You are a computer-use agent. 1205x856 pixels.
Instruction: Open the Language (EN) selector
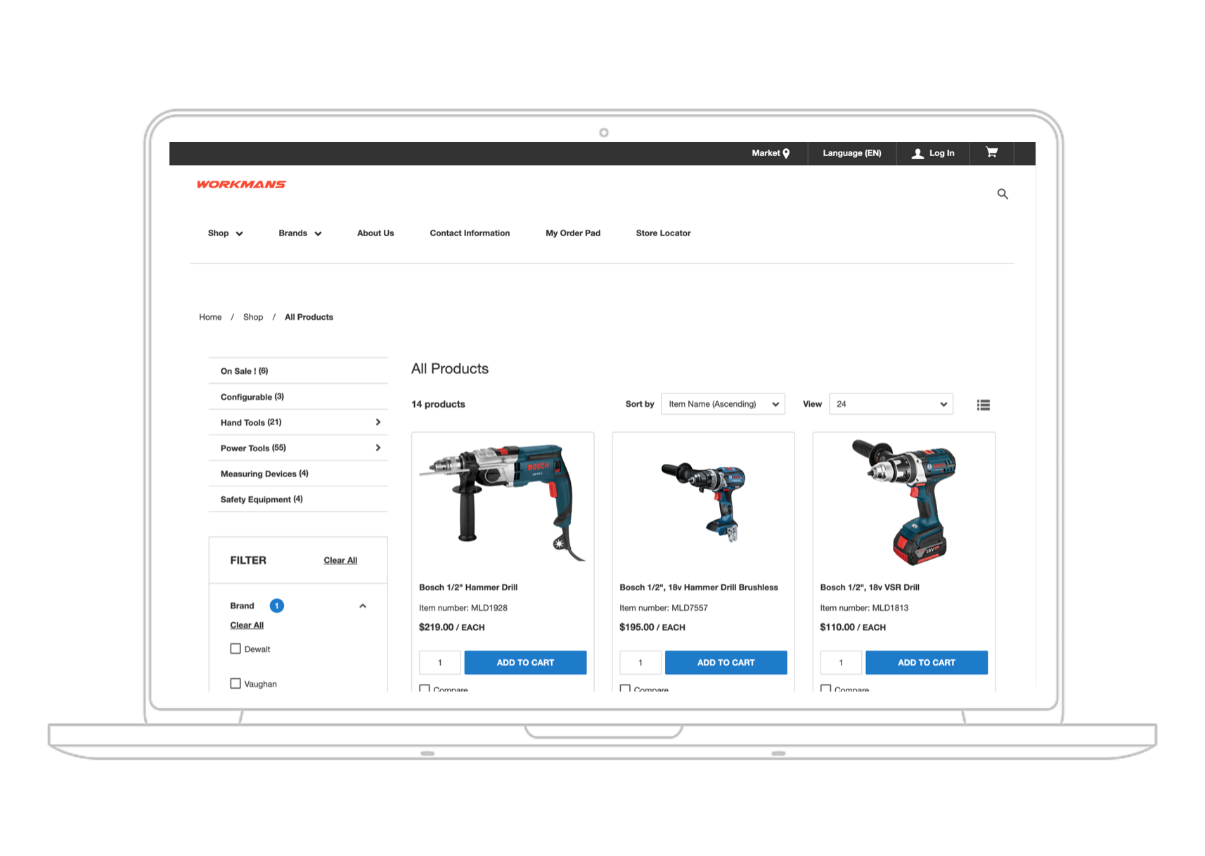coord(852,153)
